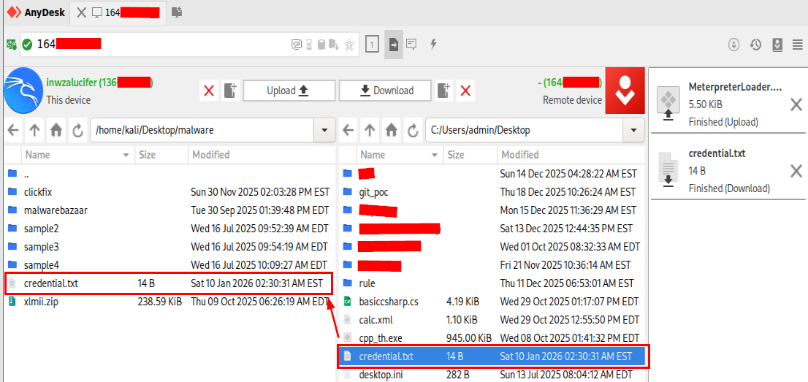Select desktop.ini file
Viewport: 808px width, 382px height.
coord(492,374)
